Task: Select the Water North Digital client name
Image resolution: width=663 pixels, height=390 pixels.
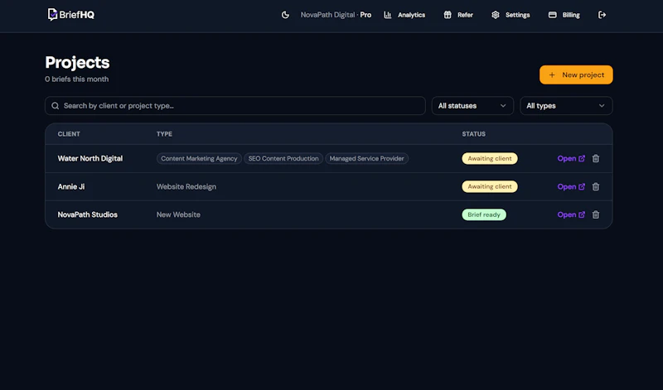Action: [90, 158]
